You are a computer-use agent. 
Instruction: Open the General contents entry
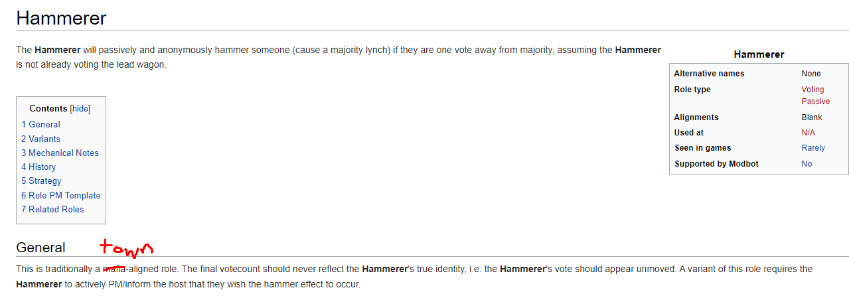pyautogui.click(x=40, y=124)
